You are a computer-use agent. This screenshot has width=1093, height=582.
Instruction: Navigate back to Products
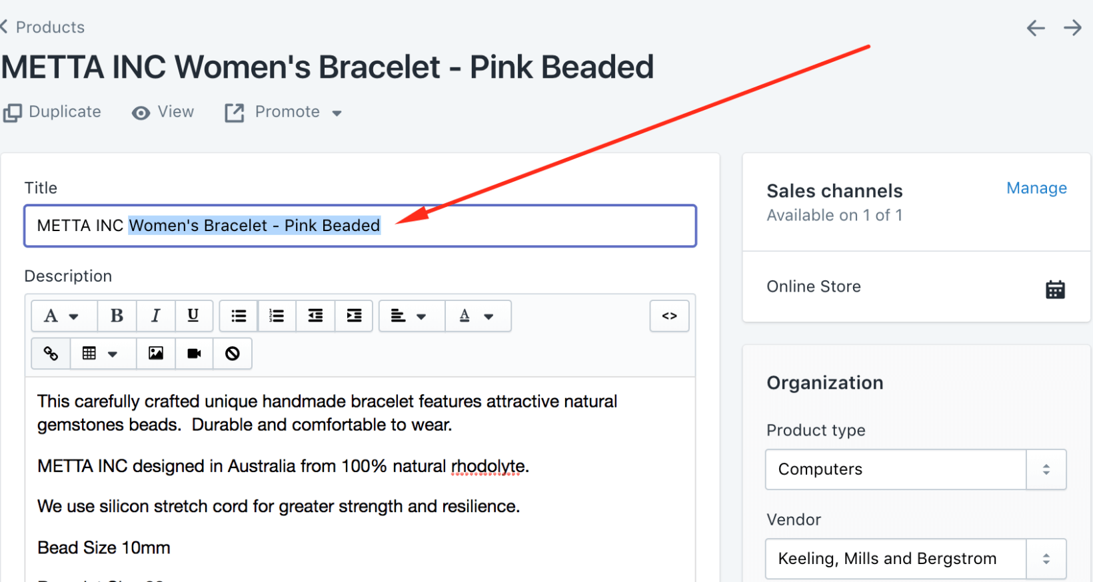click(43, 27)
